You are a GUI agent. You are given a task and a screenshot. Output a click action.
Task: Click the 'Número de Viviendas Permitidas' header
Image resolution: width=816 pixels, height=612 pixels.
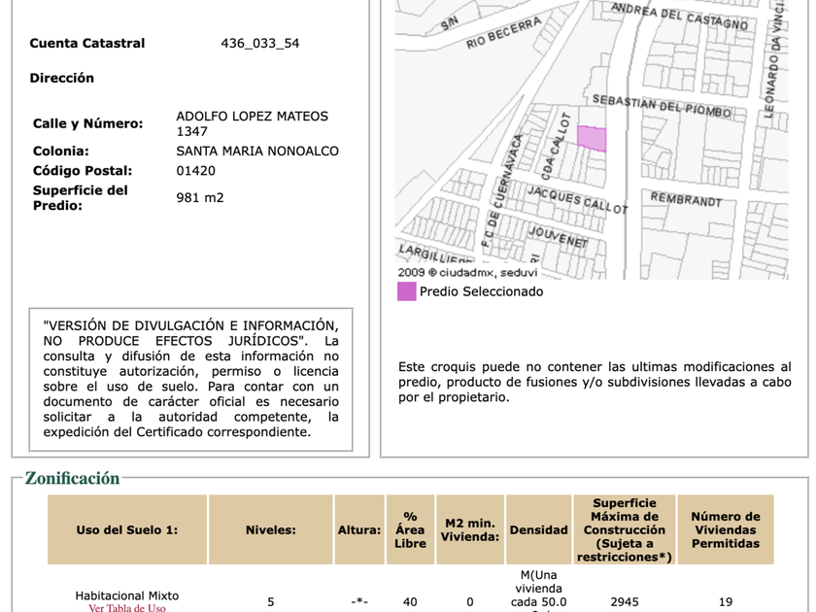[x=725, y=530]
